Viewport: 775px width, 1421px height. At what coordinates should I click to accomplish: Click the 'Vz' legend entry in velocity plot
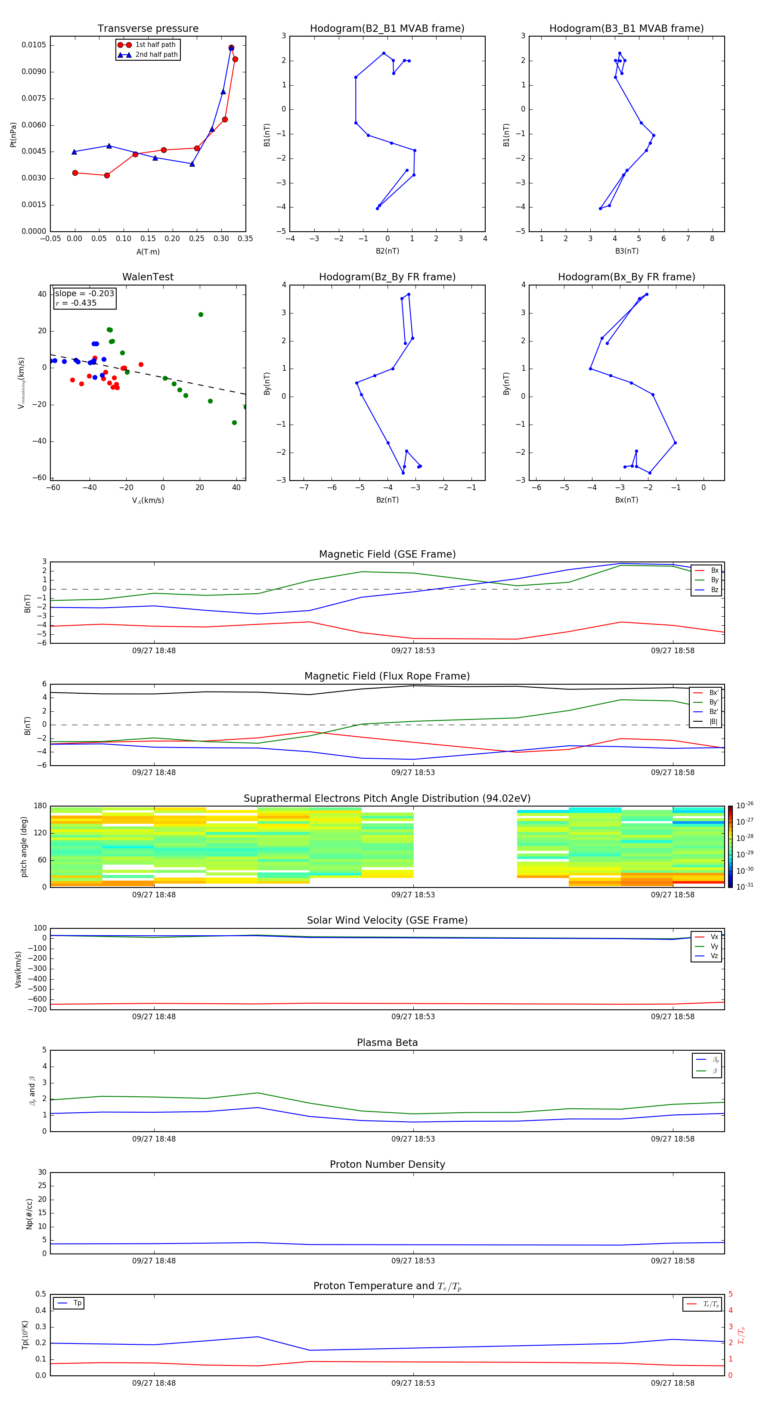707,956
